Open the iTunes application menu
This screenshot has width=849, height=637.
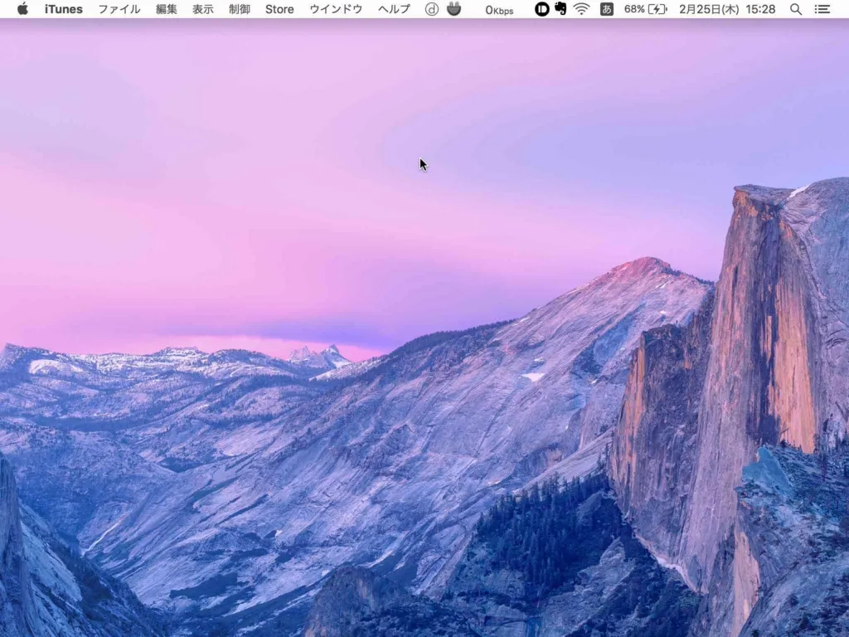(x=64, y=9)
